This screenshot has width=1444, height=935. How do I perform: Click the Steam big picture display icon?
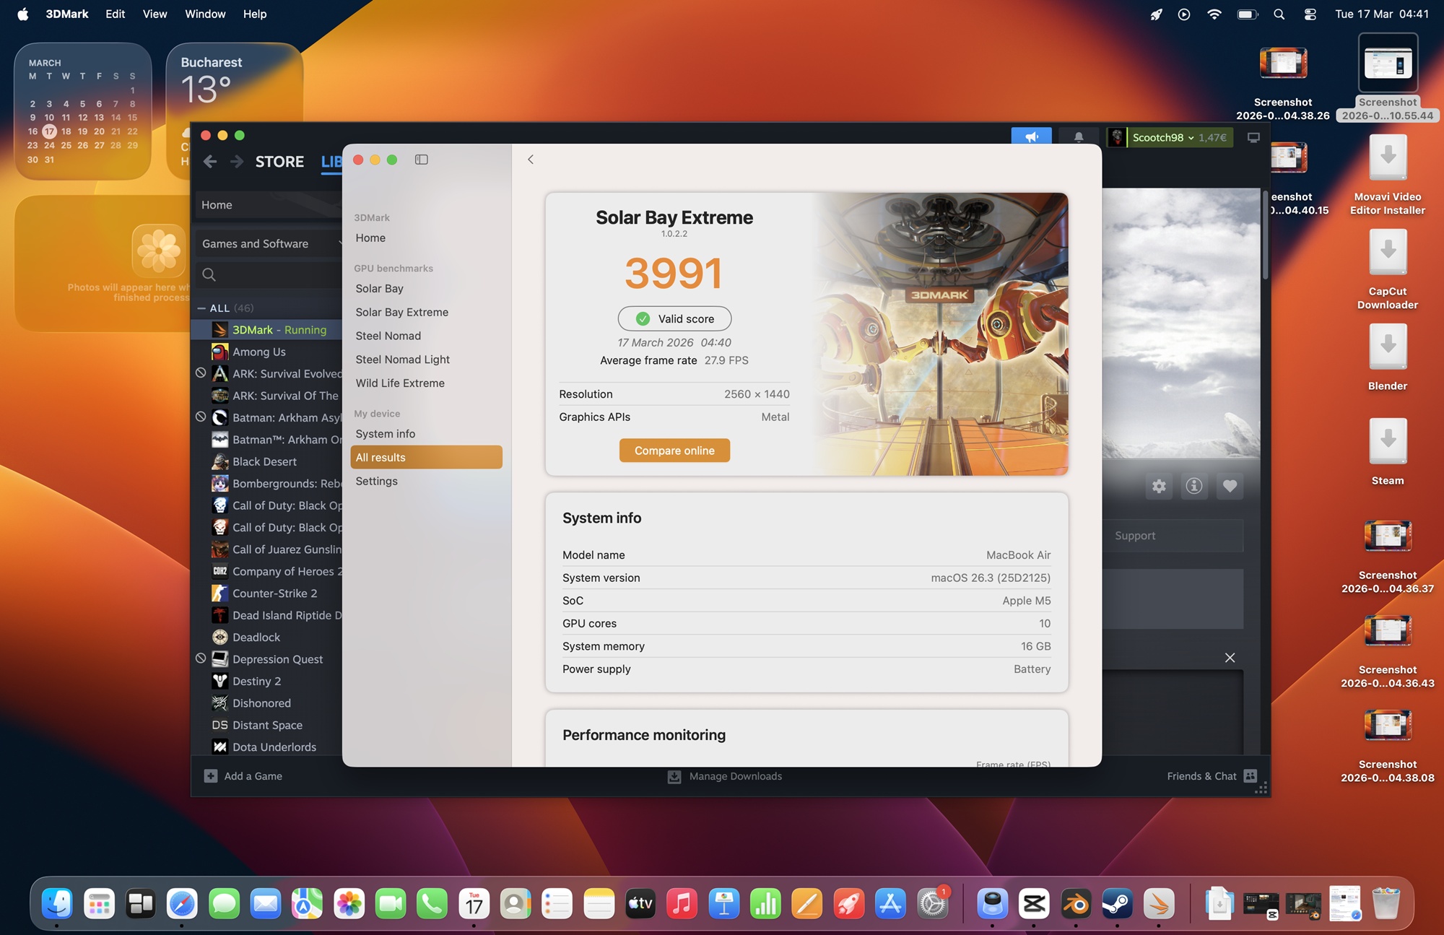click(x=1253, y=137)
